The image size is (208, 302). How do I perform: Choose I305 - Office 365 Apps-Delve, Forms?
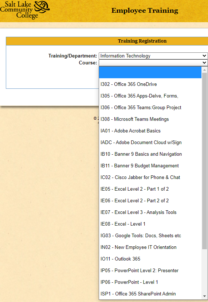150,96
